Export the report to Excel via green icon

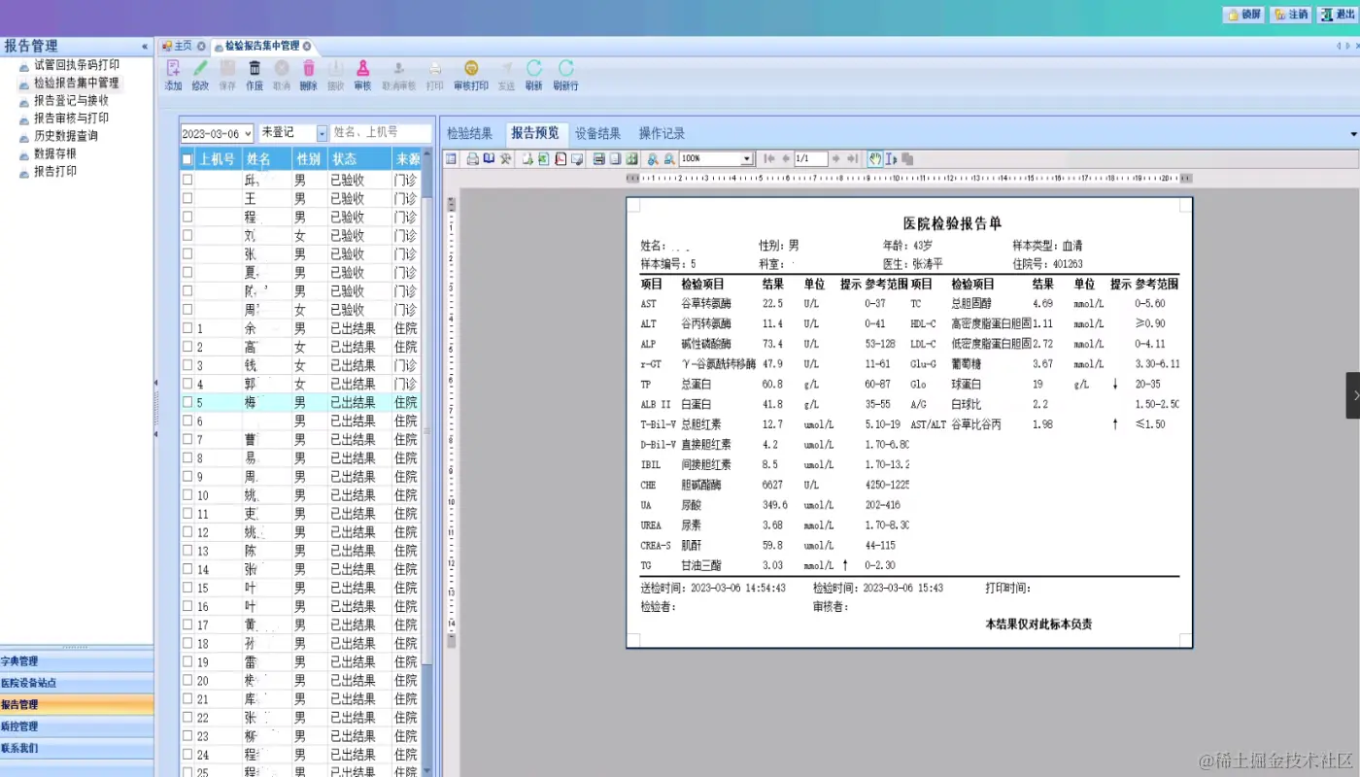(543, 159)
